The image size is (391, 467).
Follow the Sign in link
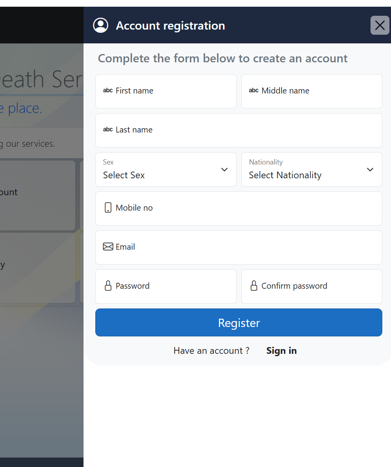pos(281,351)
